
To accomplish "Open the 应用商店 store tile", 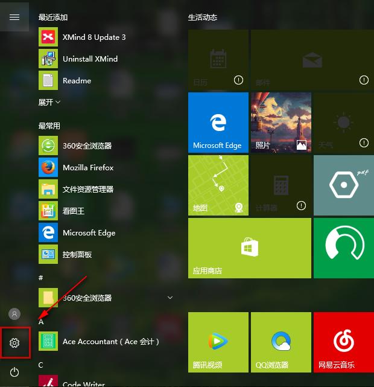I will (x=249, y=248).
